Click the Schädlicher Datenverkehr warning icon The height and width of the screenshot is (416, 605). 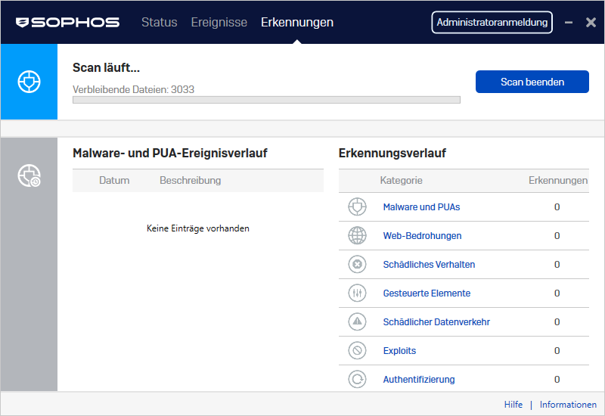pyautogui.click(x=357, y=322)
